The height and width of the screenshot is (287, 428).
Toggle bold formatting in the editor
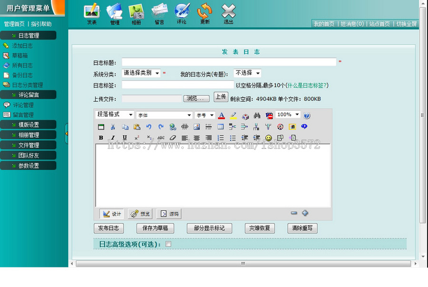(x=101, y=138)
